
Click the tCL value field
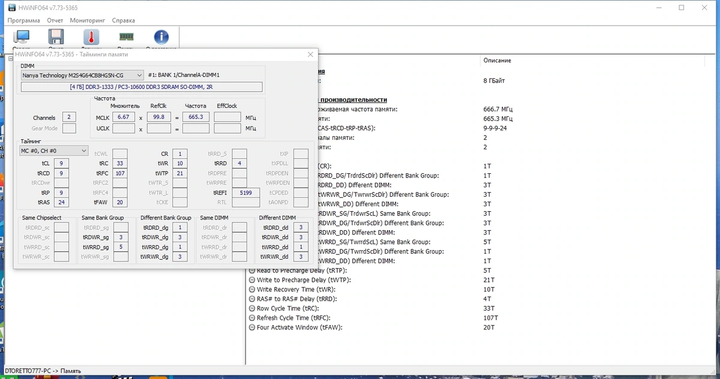(x=61, y=163)
